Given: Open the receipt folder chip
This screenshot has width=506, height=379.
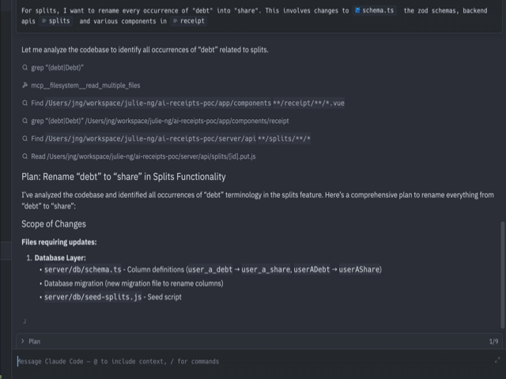Looking at the screenshot, I should [x=188, y=21].
